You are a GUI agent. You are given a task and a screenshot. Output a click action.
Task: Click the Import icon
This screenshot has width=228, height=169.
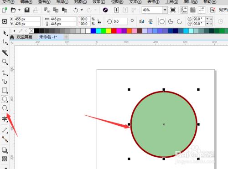[116, 10]
